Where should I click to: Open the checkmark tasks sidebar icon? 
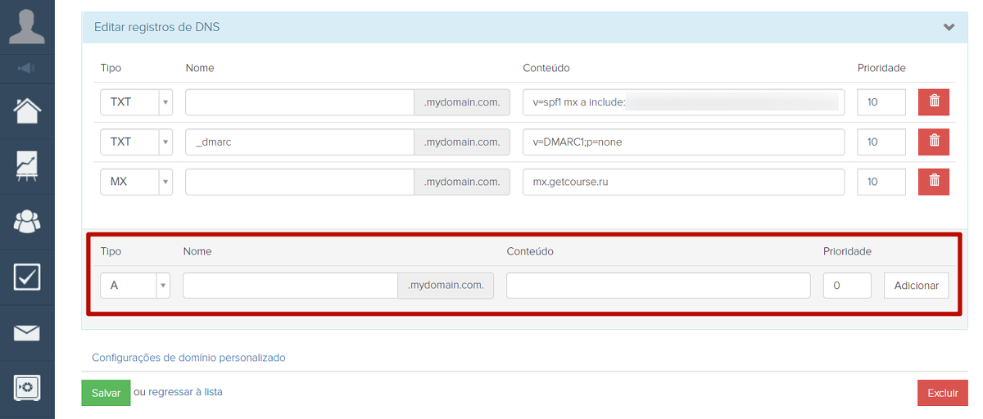(x=27, y=277)
